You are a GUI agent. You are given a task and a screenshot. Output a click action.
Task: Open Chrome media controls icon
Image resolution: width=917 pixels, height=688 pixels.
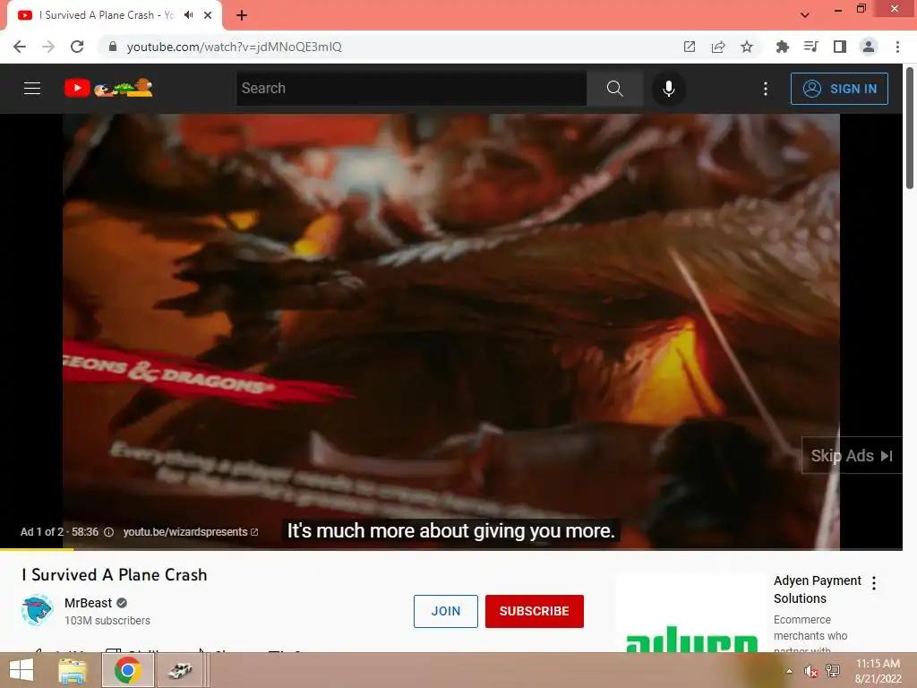point(810,47)
